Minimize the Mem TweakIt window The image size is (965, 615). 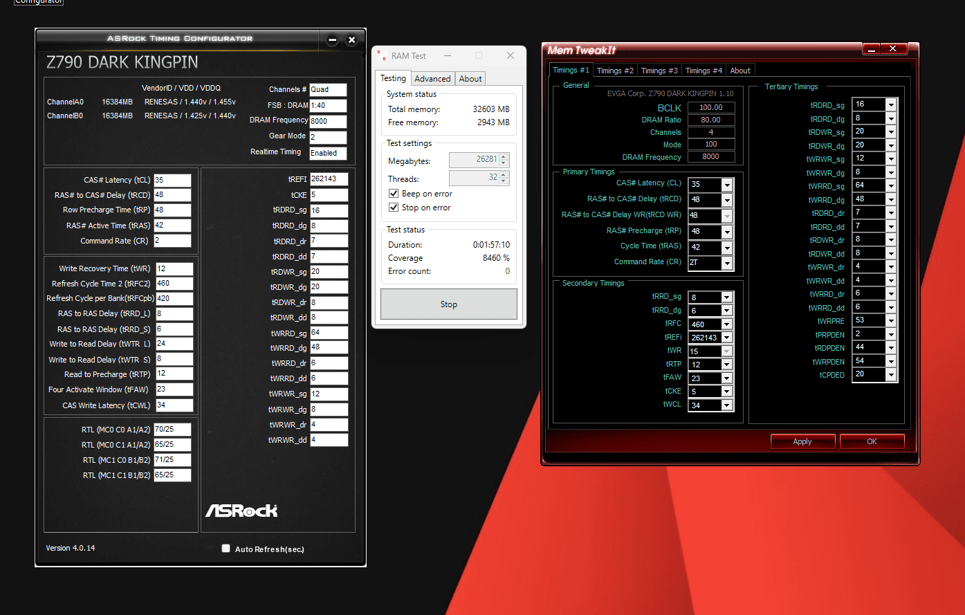[x=872, y=49]
